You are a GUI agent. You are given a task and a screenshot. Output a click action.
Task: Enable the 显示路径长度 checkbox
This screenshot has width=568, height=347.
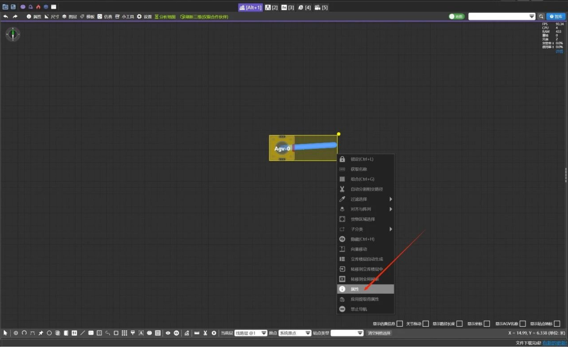point(459,324)
